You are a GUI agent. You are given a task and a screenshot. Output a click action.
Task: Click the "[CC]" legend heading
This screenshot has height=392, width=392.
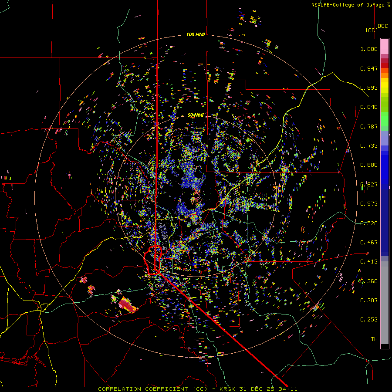(372, 30)
